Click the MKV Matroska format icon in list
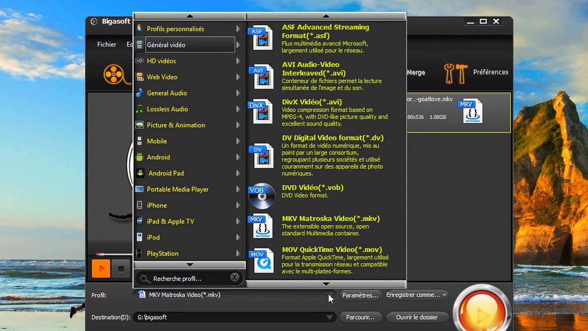588x331 pixels. (261, 226)
